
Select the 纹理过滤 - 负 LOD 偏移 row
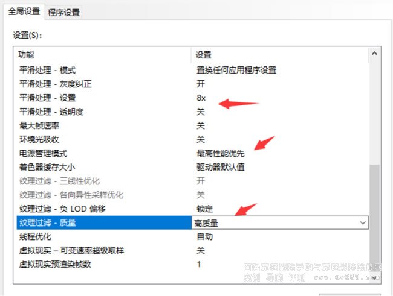pos(62,209)
